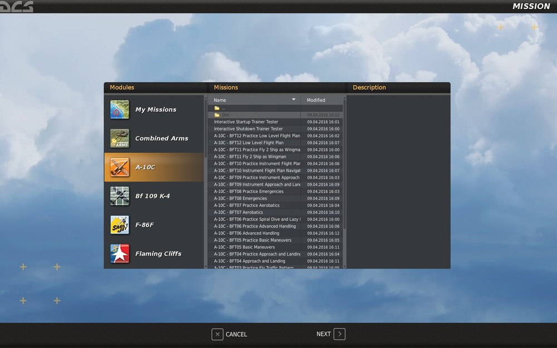Image resolution: width=557 pixels, height=348 pixels.
Task: Click modified date 09.04.2016 16:01
Action: (x=323, y=122)
